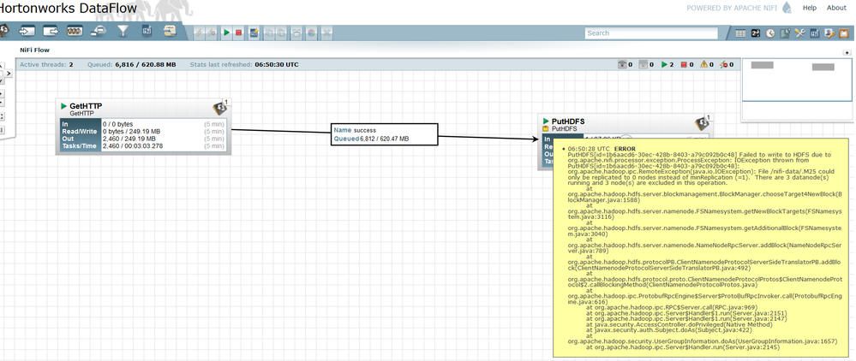This screenshot has height=361, width=856.
Task: Click the PutHDFS processor title
Action: tap(567, 121)
